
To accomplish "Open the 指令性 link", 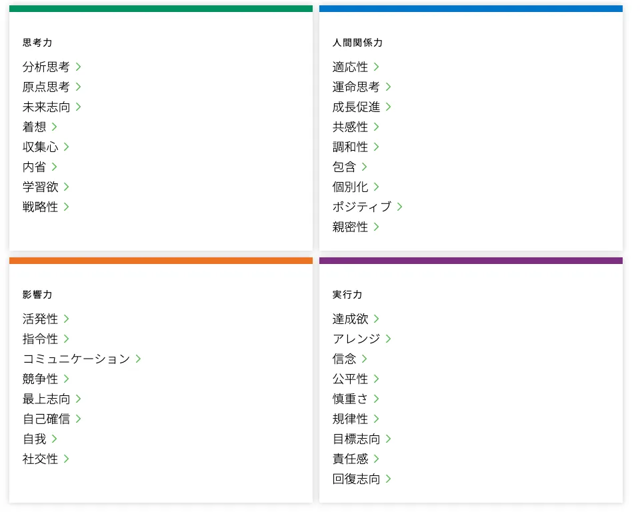I will pyautogui.click(x=40, y=339).
